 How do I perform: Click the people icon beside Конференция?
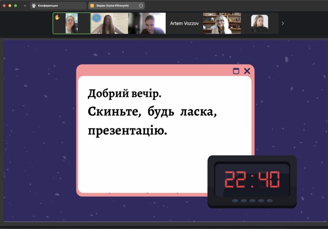[x=34, y=5]
